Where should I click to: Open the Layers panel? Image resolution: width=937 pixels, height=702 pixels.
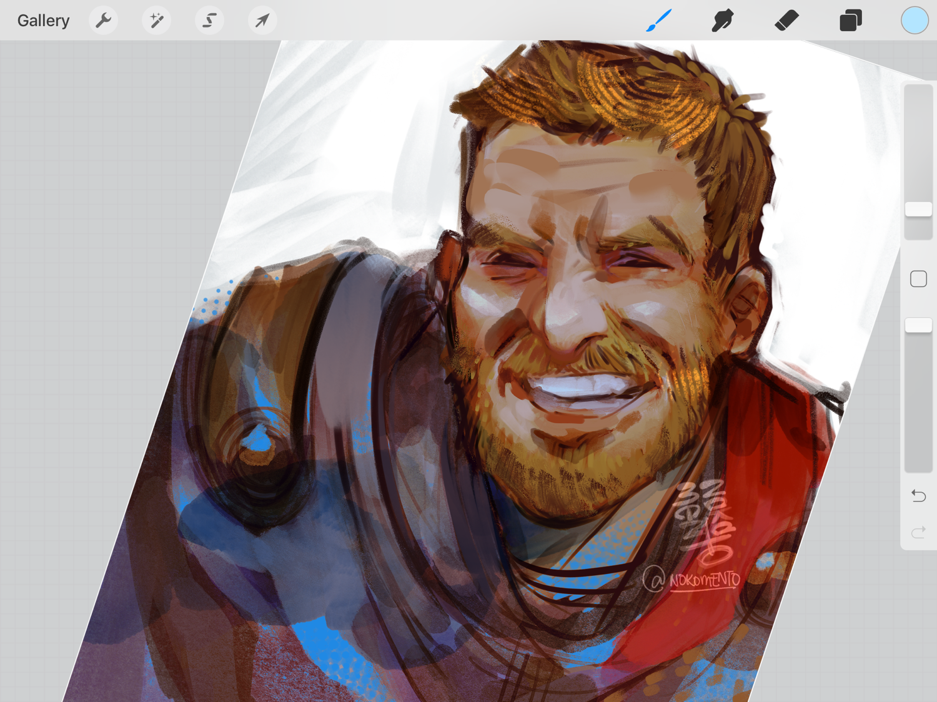pyautogui.click(x=850, y=21)
